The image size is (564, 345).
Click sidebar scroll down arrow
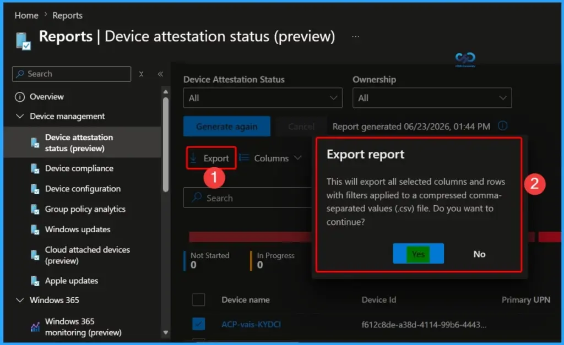[x=165, y=332]
